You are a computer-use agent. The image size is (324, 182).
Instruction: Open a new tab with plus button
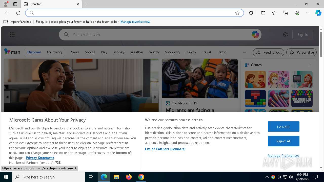coord(86,4)
